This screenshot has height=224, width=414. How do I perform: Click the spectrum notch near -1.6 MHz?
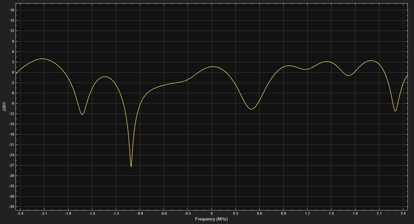[82, 114]
